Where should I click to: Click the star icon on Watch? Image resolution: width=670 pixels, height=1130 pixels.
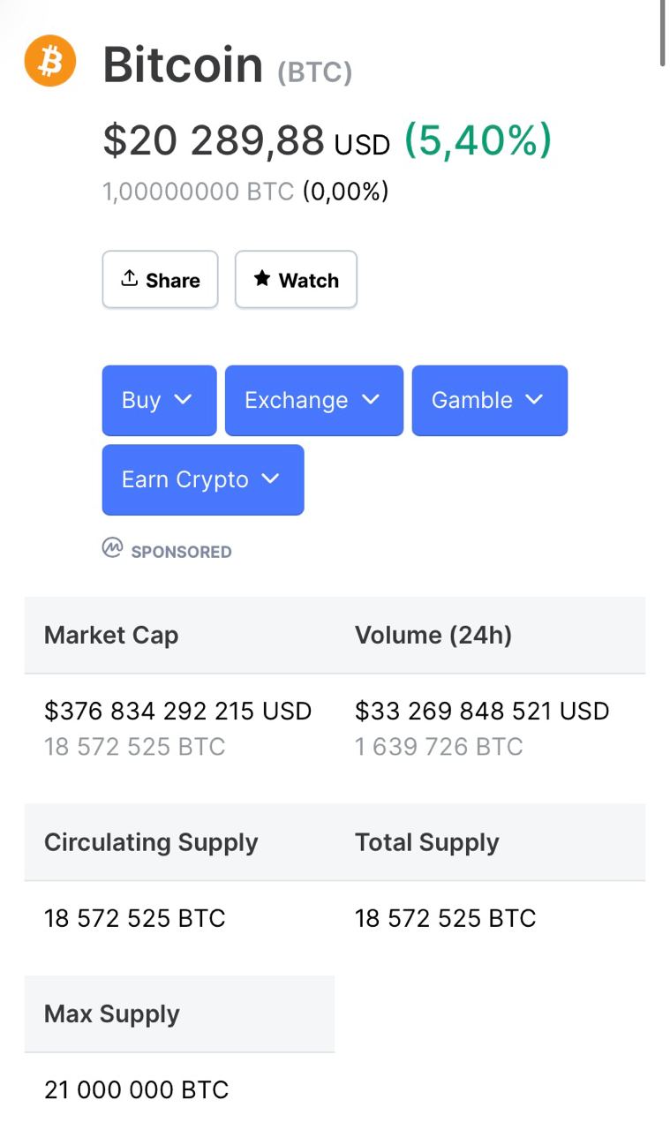(x=262, y=279)
